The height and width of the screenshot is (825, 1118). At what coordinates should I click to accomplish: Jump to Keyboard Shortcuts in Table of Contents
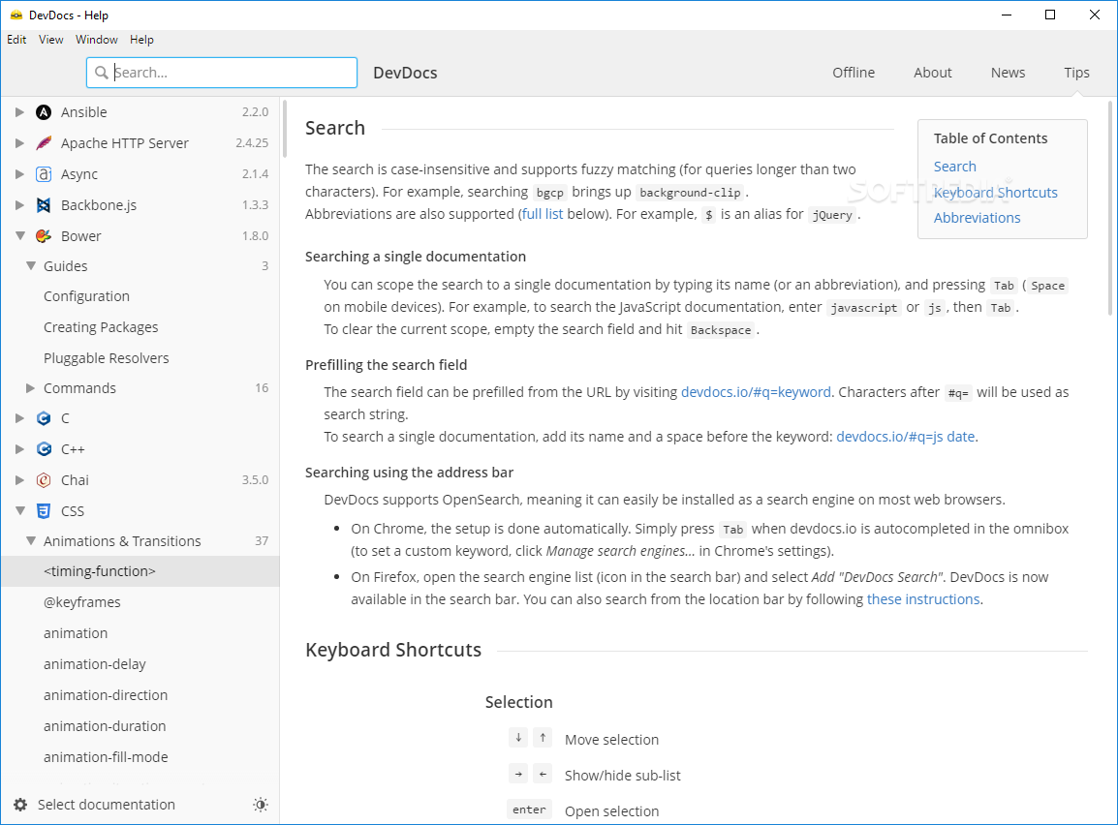[x=995, y=193]
